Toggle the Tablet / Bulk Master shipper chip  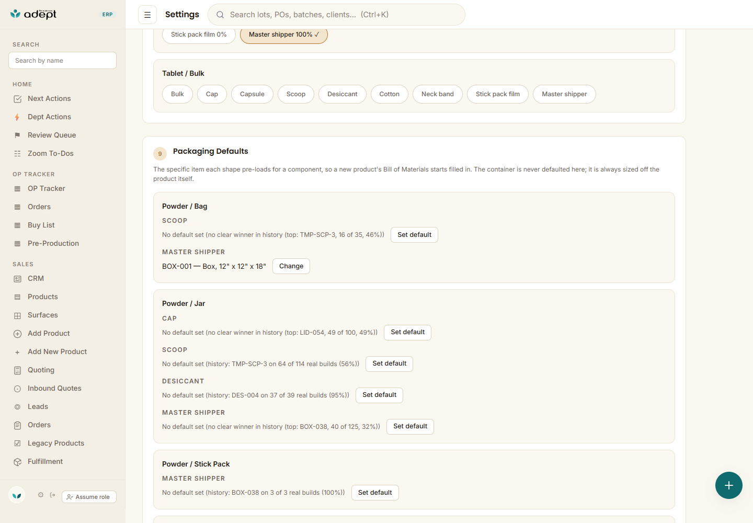pyautogui.click(x=564, y=94)
